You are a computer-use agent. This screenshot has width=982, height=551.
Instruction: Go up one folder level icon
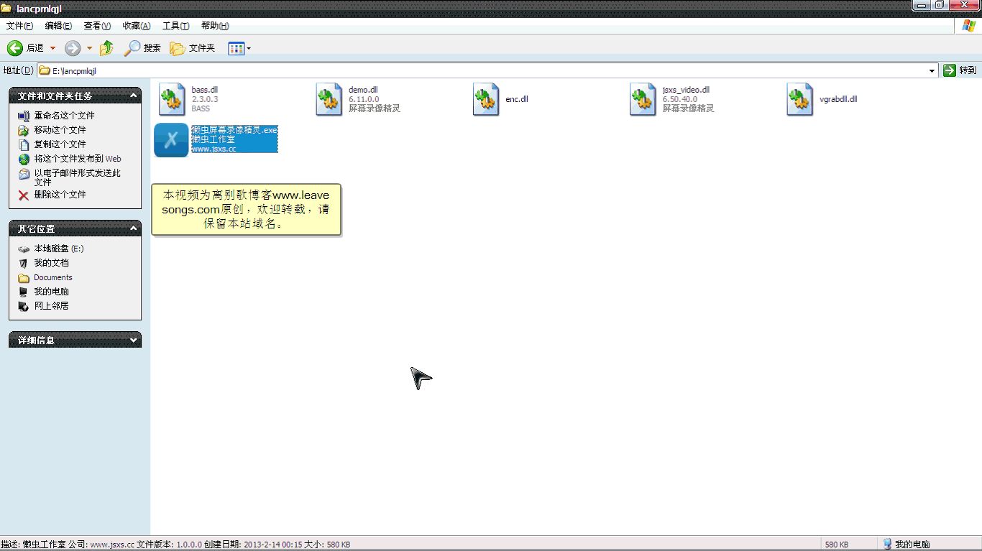[x=106, y=48]
